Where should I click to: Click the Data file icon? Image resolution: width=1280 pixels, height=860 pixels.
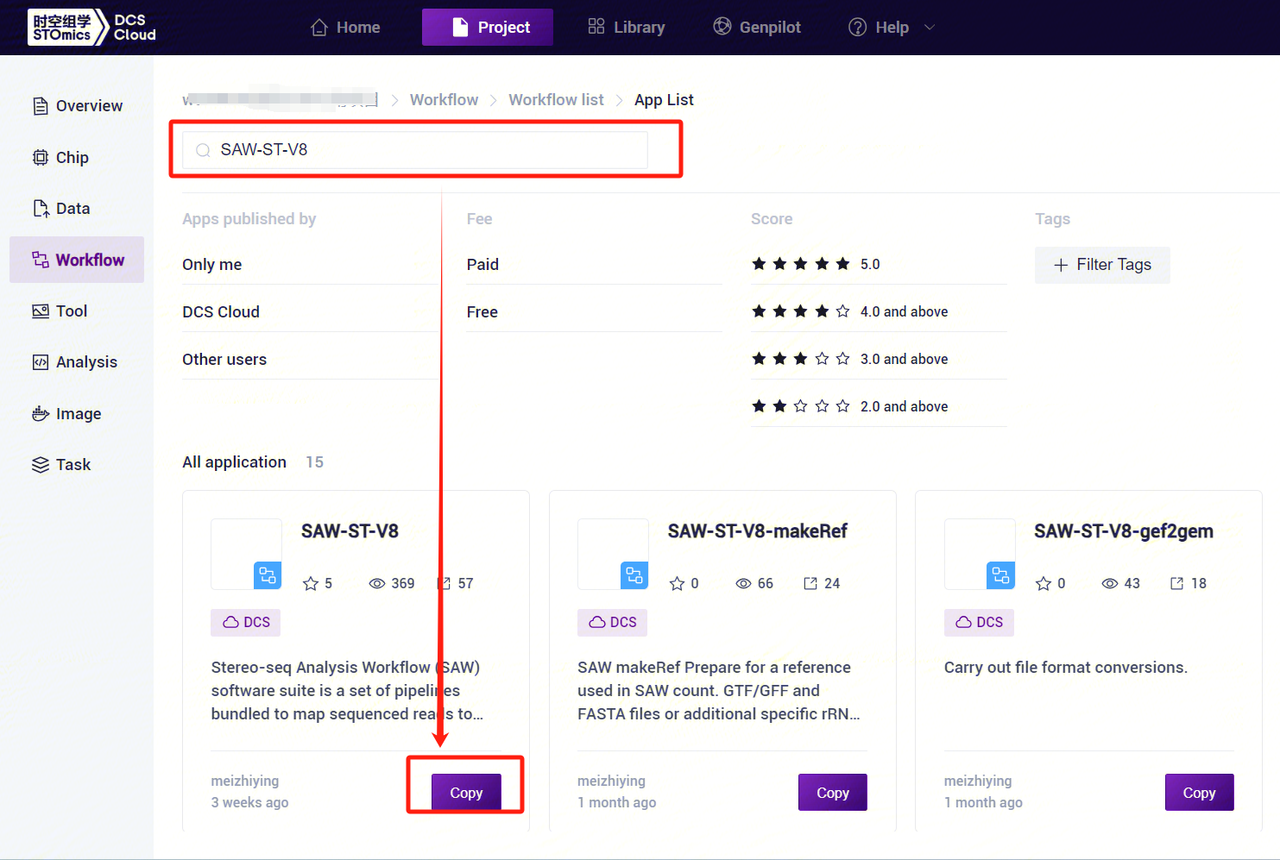[x=41, y=209]
